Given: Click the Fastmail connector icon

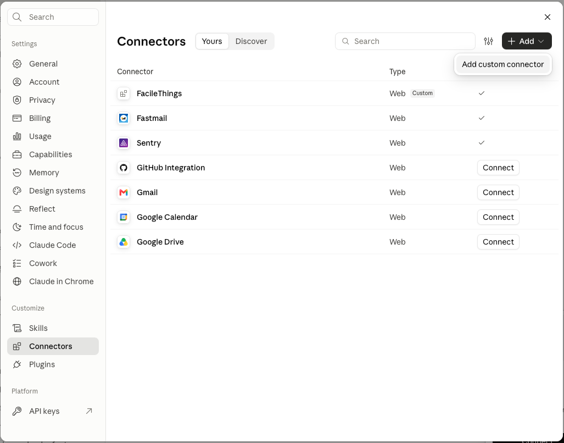Looking at the screenshot, I should (x=124, y=118).
